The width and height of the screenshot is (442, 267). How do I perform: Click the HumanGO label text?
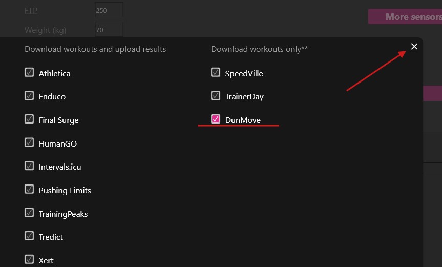point(58,144)
